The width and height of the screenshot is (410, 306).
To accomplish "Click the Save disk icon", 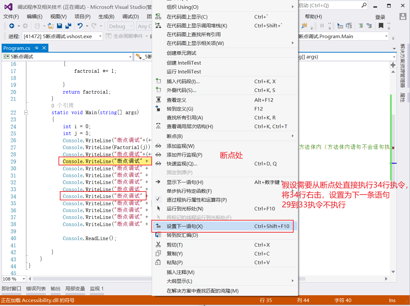I will tap(60, 26).
